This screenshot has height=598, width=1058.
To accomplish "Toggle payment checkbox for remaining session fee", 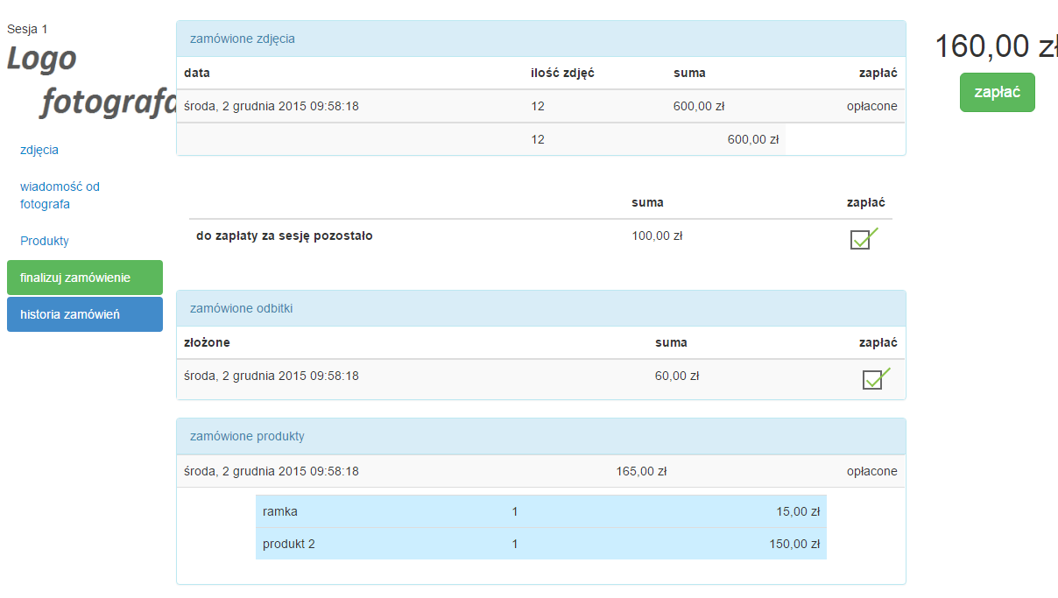I will click(860, 240).
